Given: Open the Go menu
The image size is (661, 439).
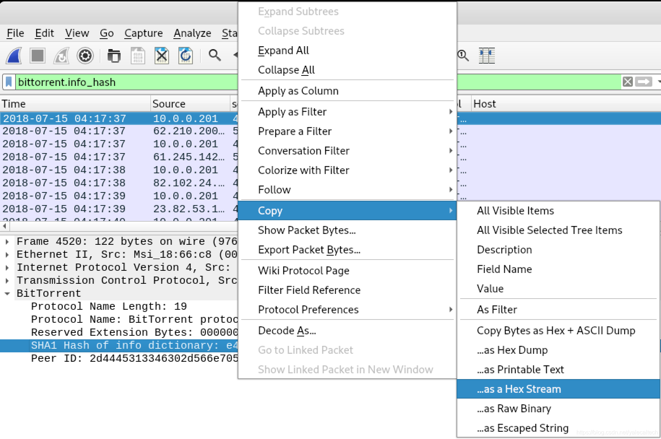Looking at the screenshot, I should (107, 33).
